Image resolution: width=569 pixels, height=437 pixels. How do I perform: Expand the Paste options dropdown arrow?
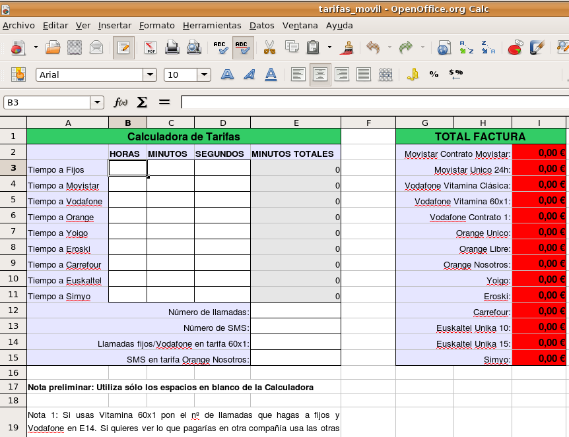[329, 47]
